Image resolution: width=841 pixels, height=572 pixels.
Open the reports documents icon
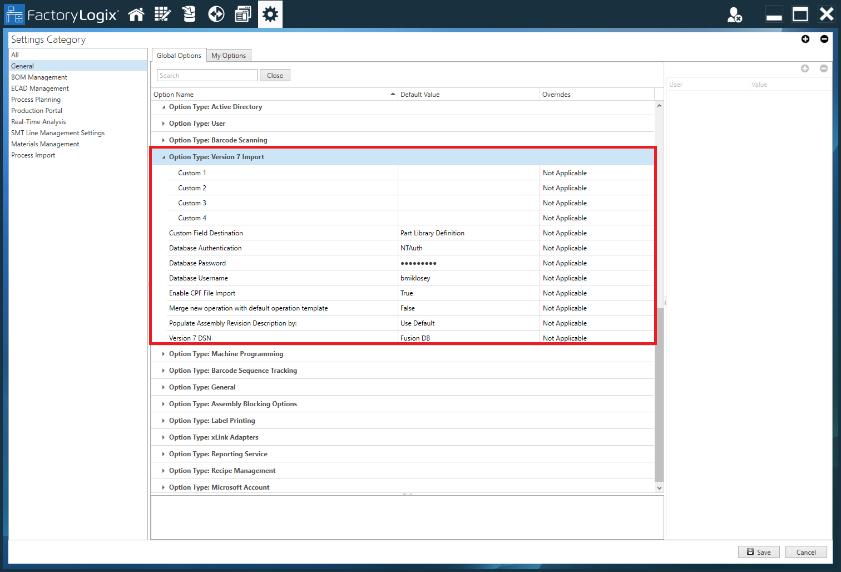[243, 14]
